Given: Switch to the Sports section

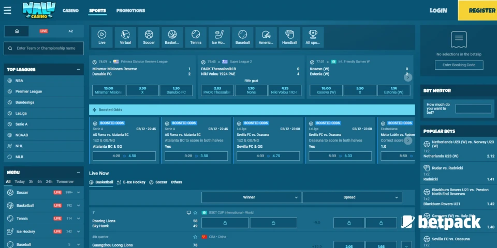Looking at the screenshot, I should coord(97,10).
